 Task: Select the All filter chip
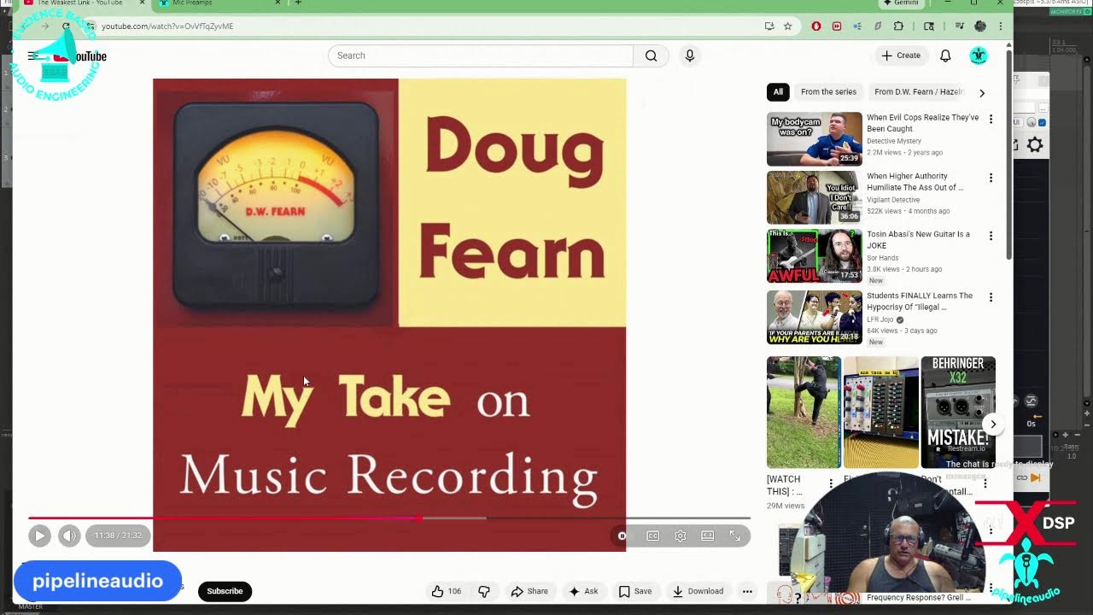[778, 92]
